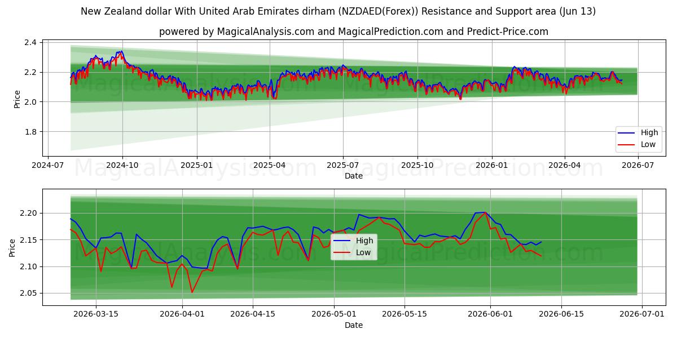Click the bottom chart's 'Price' axis label
Screen dimensions: 677x338
coord(12,247)
